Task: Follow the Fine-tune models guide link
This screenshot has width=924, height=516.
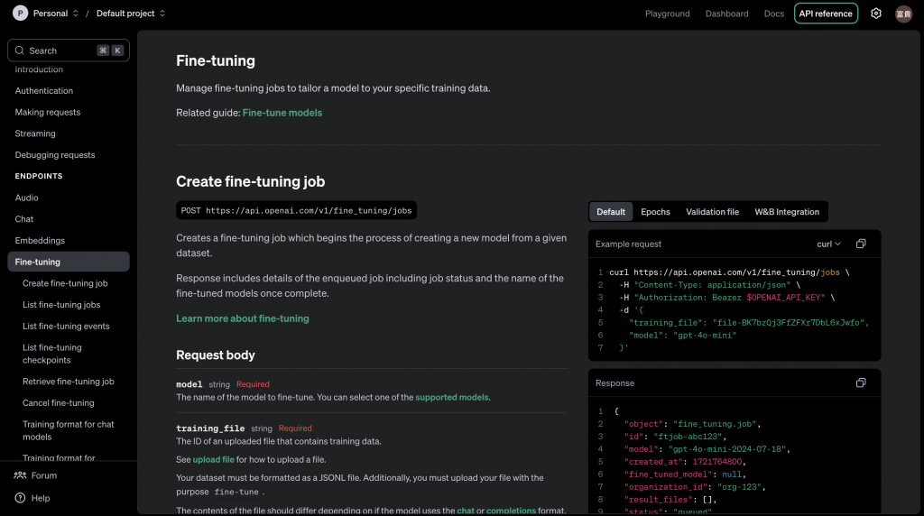Action: coord(282,113)
